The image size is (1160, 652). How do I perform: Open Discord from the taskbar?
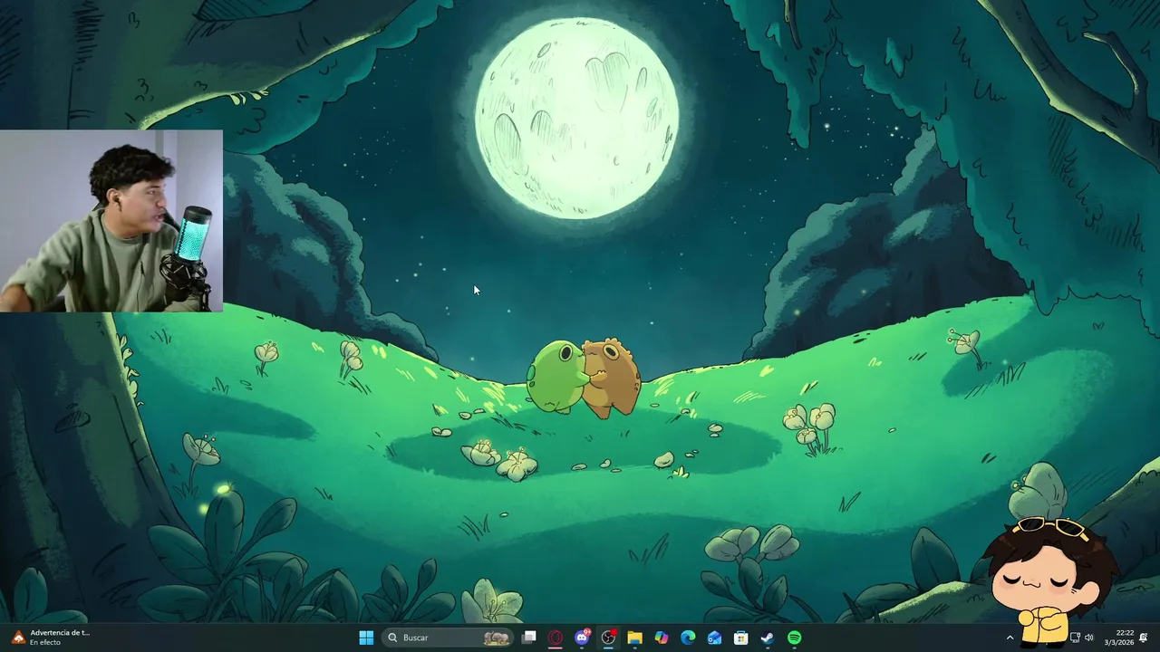point(582,638)
